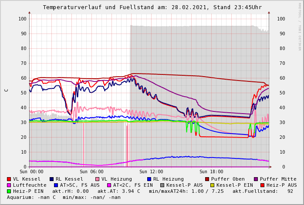Click the purple Puffer Mitte legend swatch
The image size is (304, 205).
tap(256, 179)
